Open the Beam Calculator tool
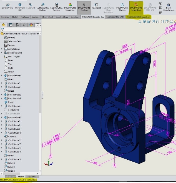 (169, 7)
